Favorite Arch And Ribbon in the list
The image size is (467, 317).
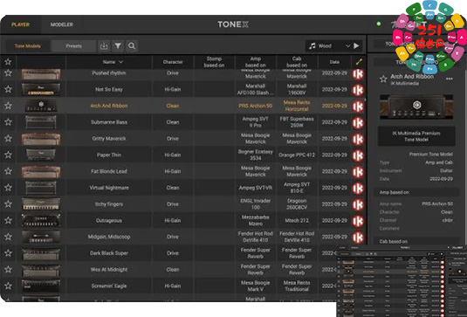8,106
